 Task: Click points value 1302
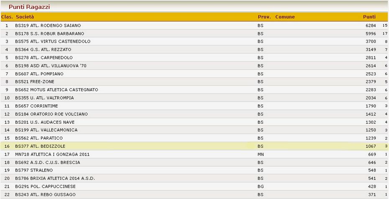pyautogui.click(x=371, y=122)
